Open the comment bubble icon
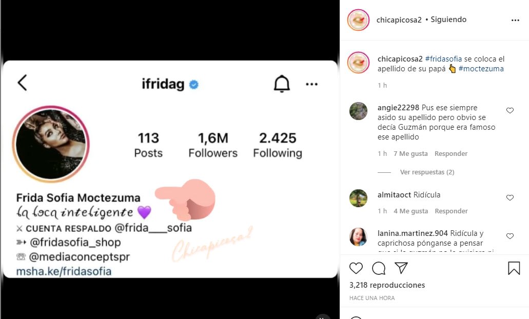The image size is (529, 319). 379,268
